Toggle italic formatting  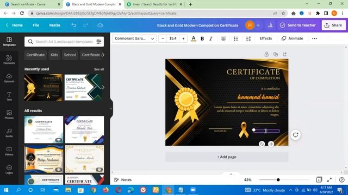click(211, 38)
